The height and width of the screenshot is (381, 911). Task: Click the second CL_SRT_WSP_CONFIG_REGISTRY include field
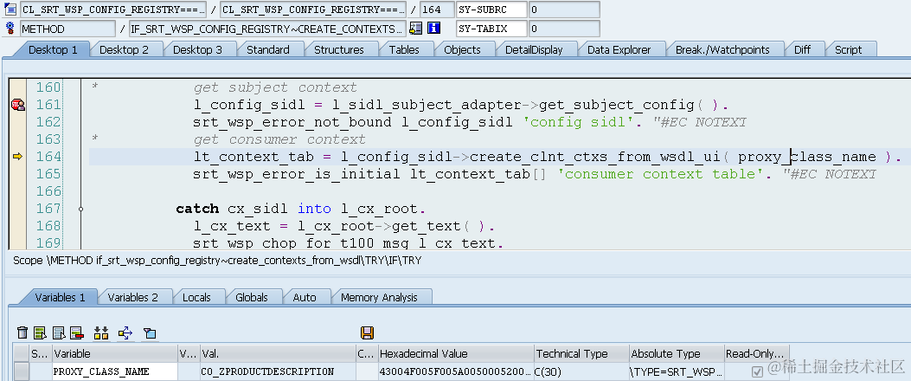[313, 10]
